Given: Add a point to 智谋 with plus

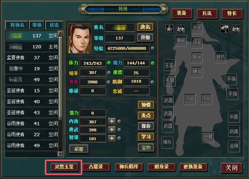Looking at the screenshot, I should tap(112, 138).
